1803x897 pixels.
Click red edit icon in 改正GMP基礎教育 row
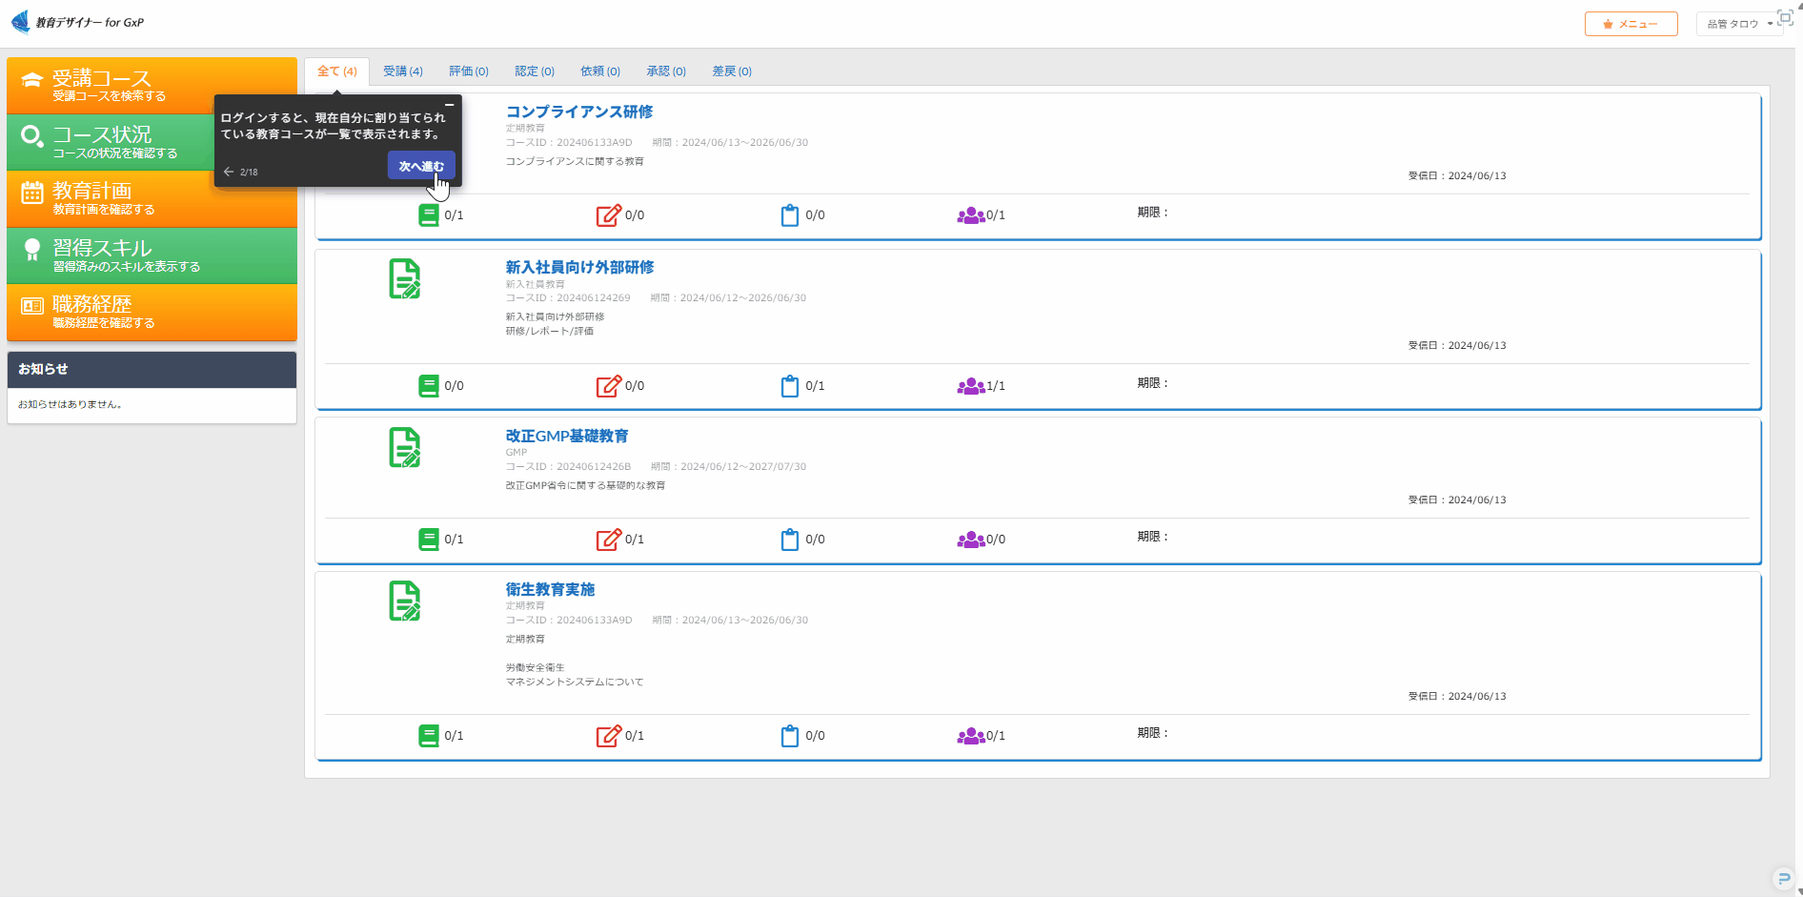[x=609, y=540]
